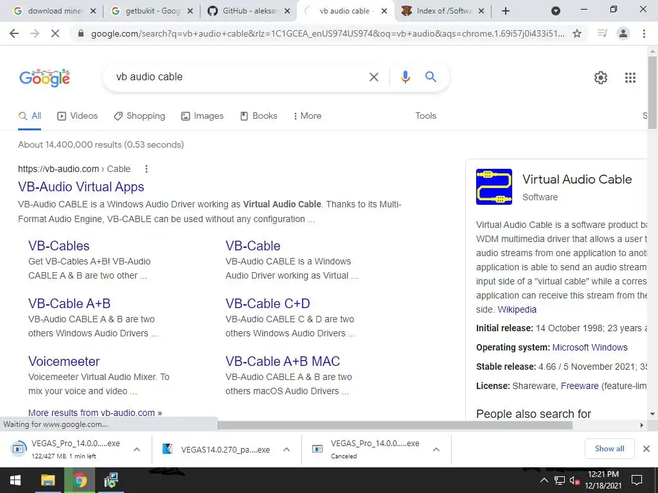Screen dimensions: 658x493
Task: Close the downloads bar
Action: [646, 449]
